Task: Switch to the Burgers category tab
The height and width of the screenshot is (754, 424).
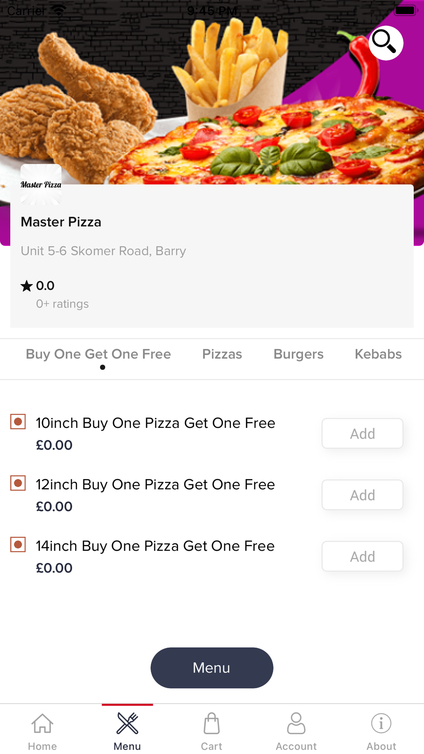Action: click(x=298, y=354)
